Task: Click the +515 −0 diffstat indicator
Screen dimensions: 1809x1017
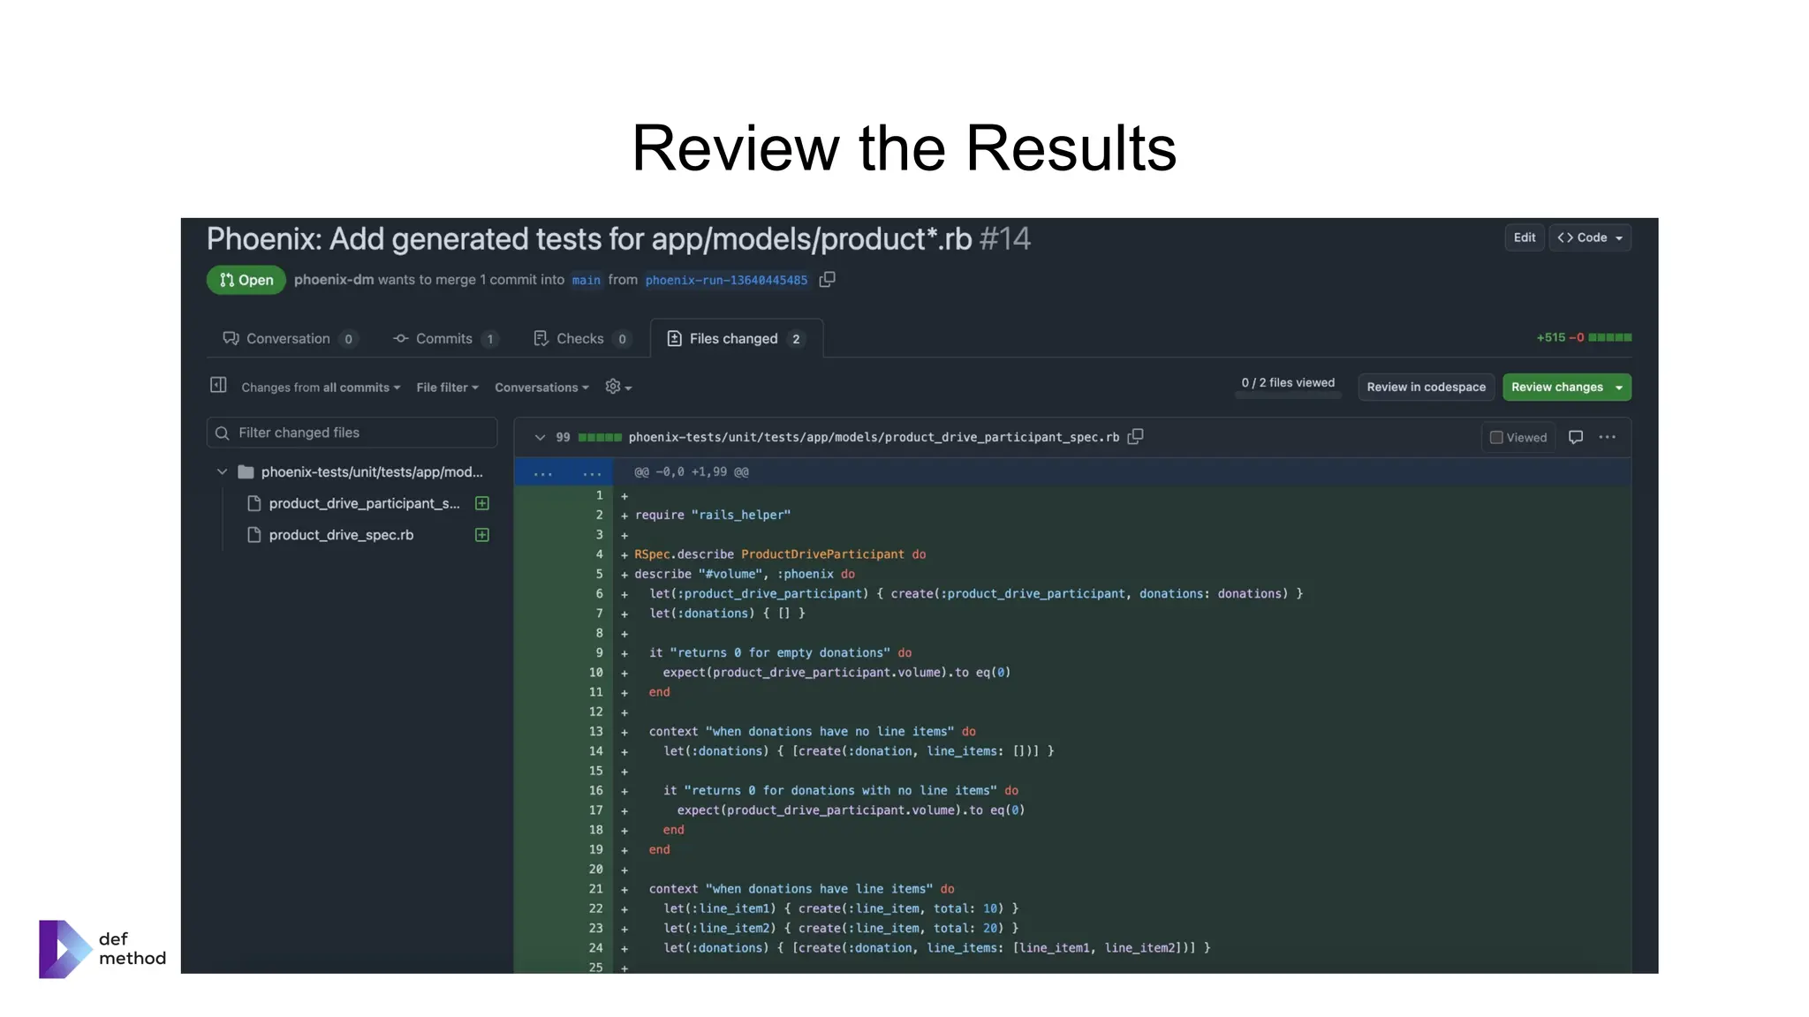Action: 1584,337
